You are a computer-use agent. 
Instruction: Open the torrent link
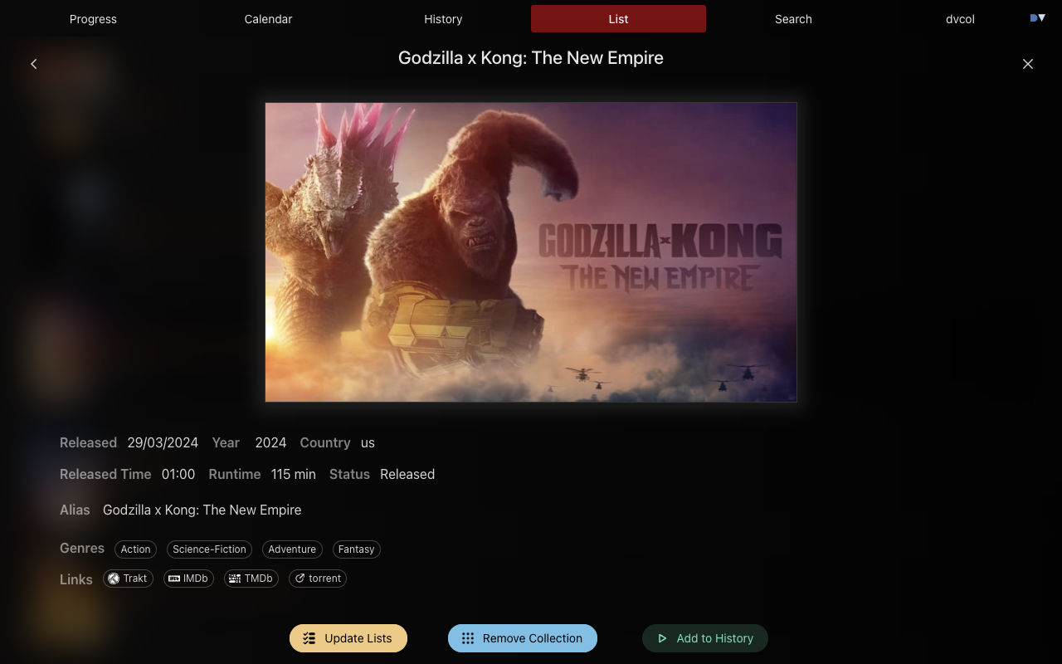(x=318, y=579)
